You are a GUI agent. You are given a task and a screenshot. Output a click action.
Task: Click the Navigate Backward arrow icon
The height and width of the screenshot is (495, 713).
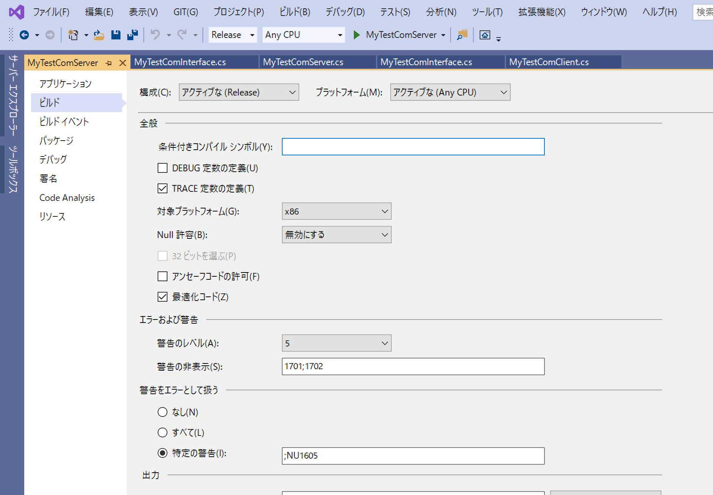coord(24,35)
